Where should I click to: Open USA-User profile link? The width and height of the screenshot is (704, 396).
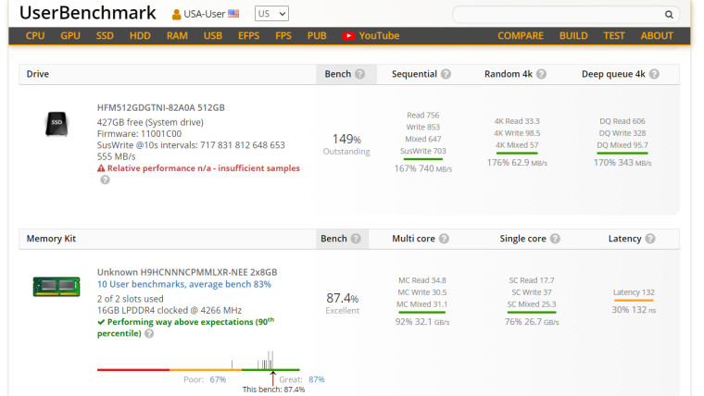point(205,15)
